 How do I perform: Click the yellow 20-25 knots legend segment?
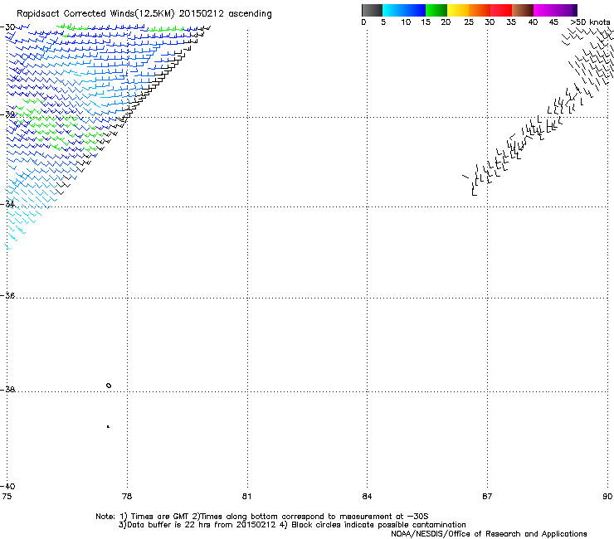(x=458, y=10)
